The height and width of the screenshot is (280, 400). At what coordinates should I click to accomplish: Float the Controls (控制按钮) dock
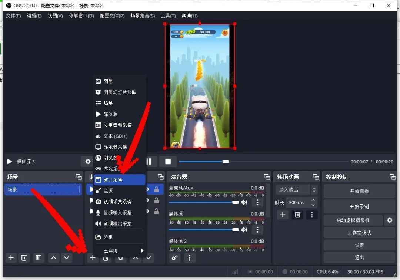392,177
